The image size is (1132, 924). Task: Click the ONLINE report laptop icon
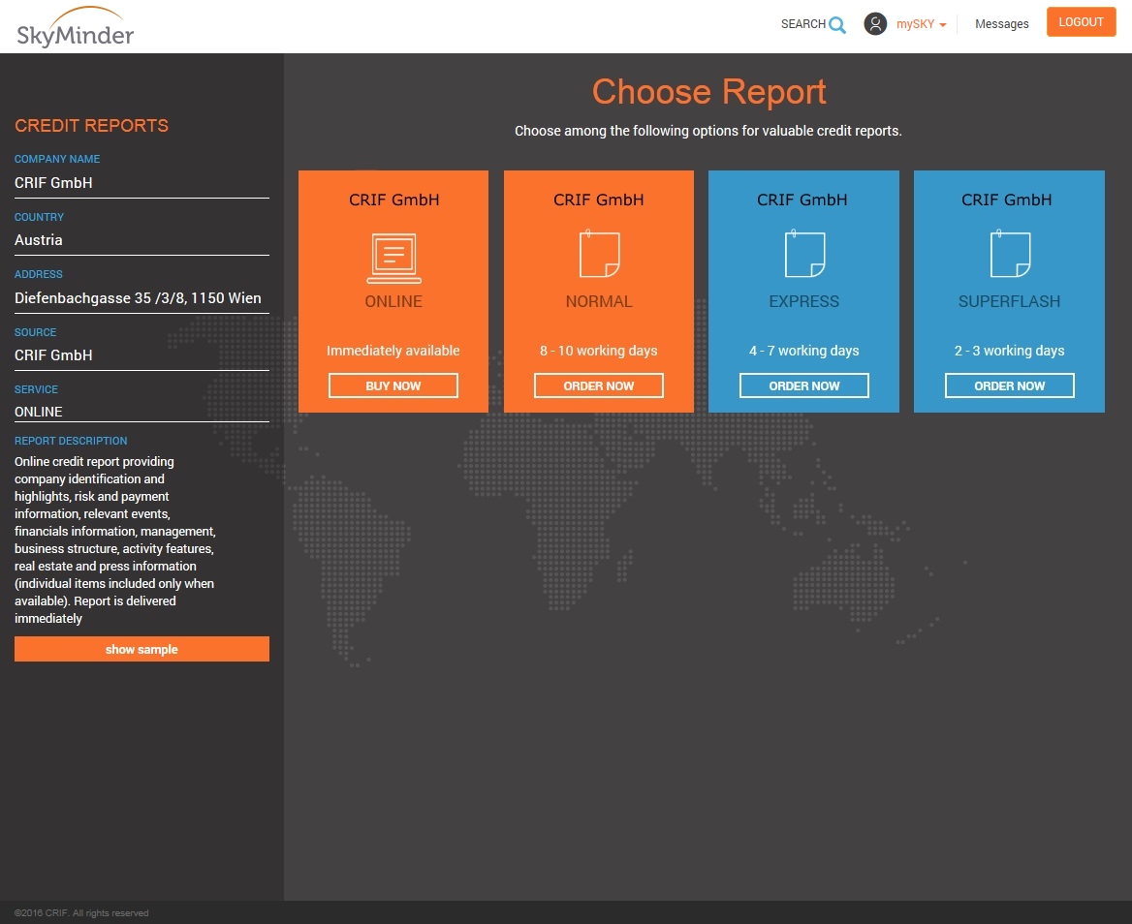pyautogui.click(x=393, y=258)
